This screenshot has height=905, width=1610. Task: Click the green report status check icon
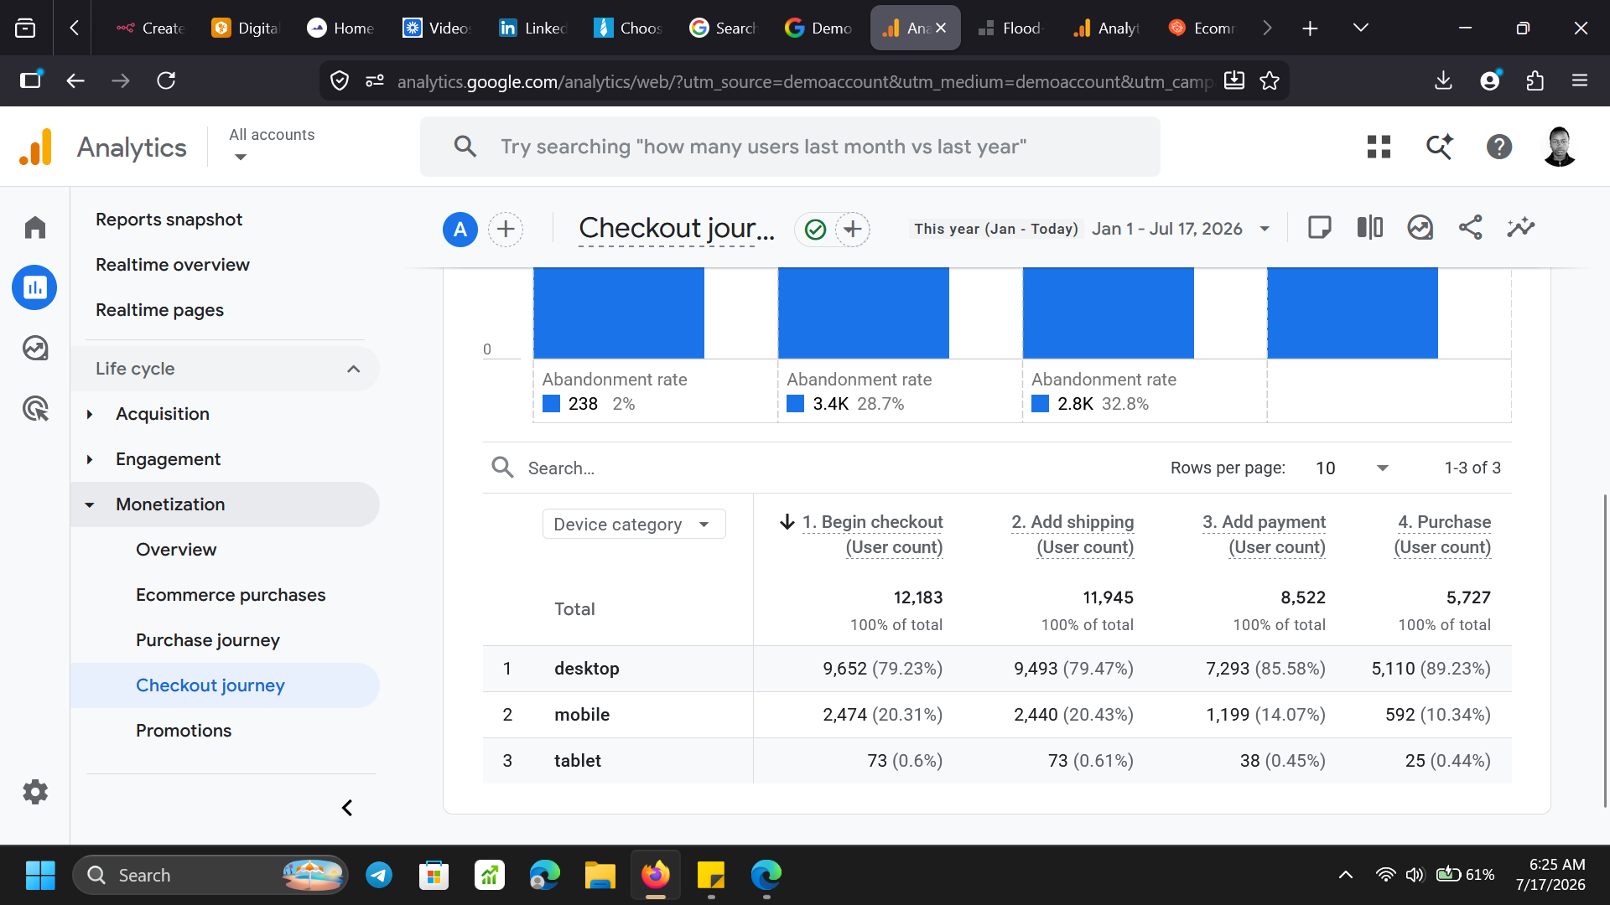point(815,229)
